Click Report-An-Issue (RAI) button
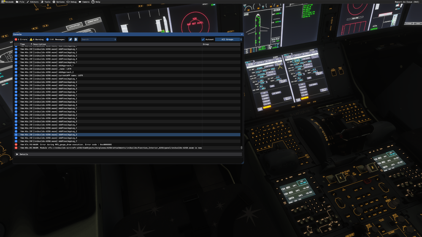Screen dimensions: 422x237 pyautogui.click(x=407, y=2)
